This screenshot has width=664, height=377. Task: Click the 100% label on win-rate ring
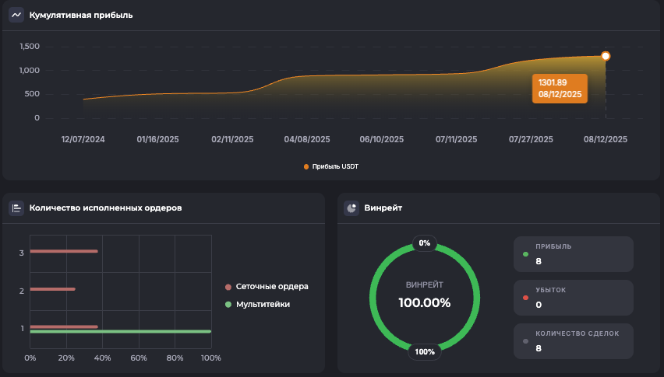[x=425, y=351]
